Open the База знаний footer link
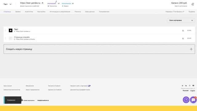 coord(7,86)
